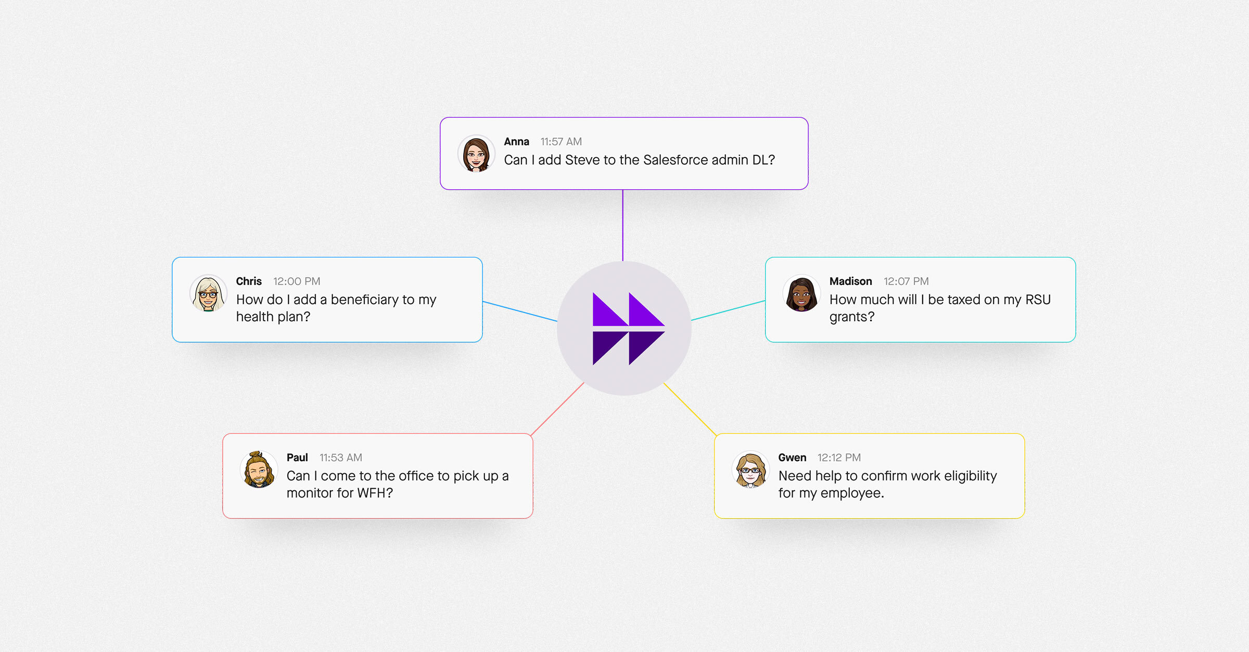Select the health plan beneficiary message text
The width and height of the screenshot is (1249, 652).
coord(336,308)
